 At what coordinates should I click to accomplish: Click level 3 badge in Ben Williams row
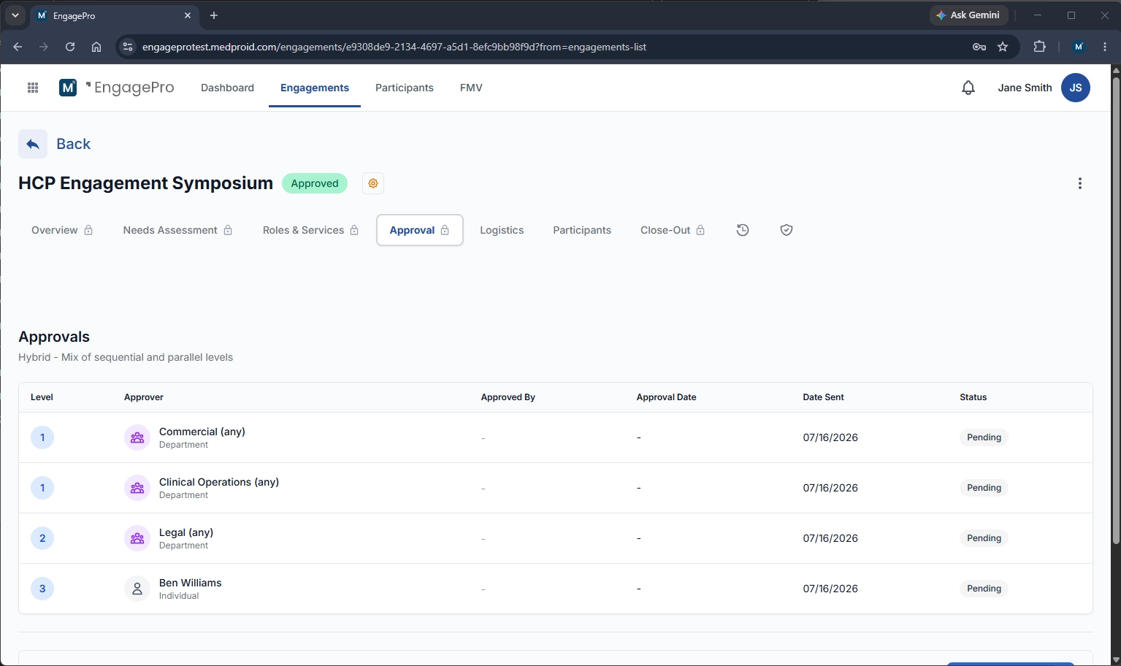(x=42, y=589)
